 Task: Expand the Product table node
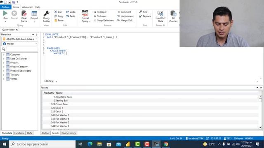[x=4, y=62]
